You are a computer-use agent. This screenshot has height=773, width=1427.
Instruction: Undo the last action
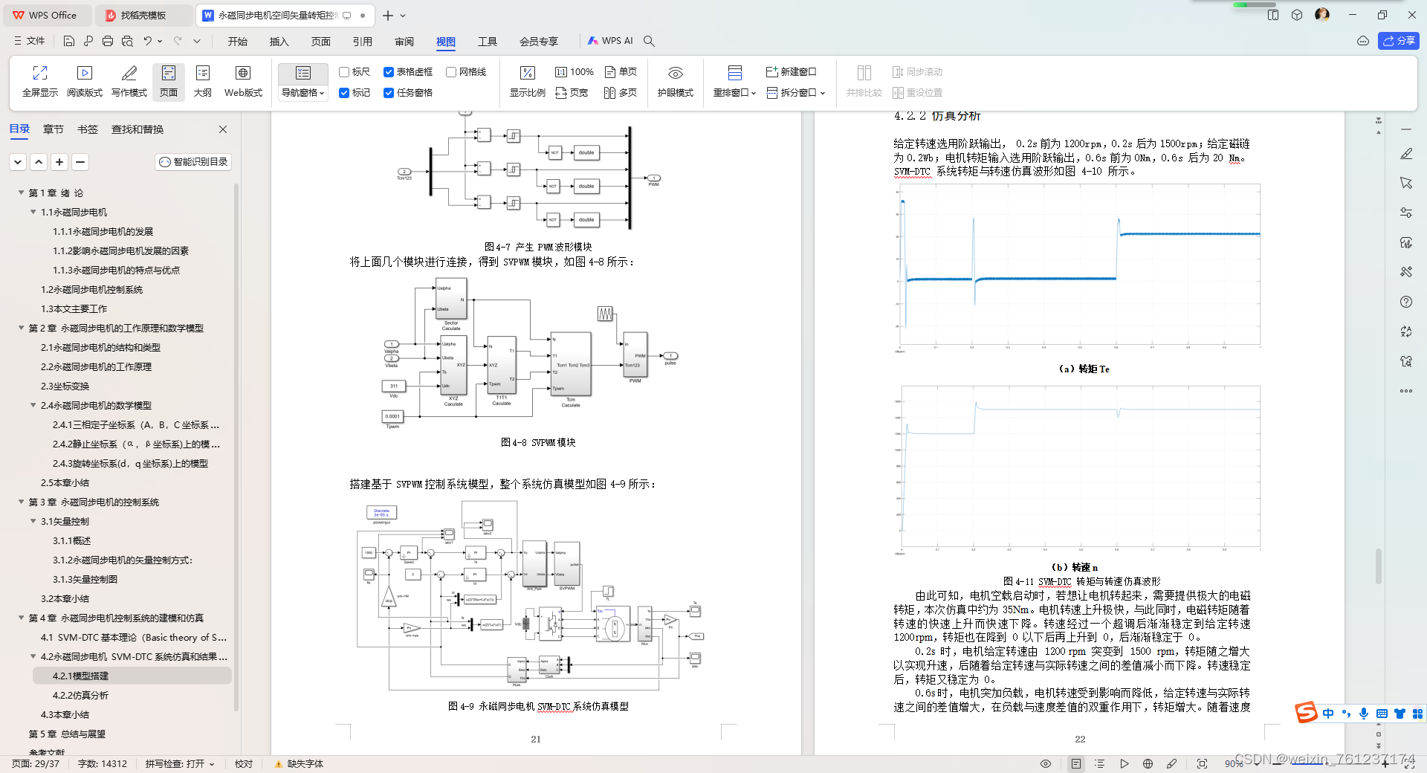[147, 41]
